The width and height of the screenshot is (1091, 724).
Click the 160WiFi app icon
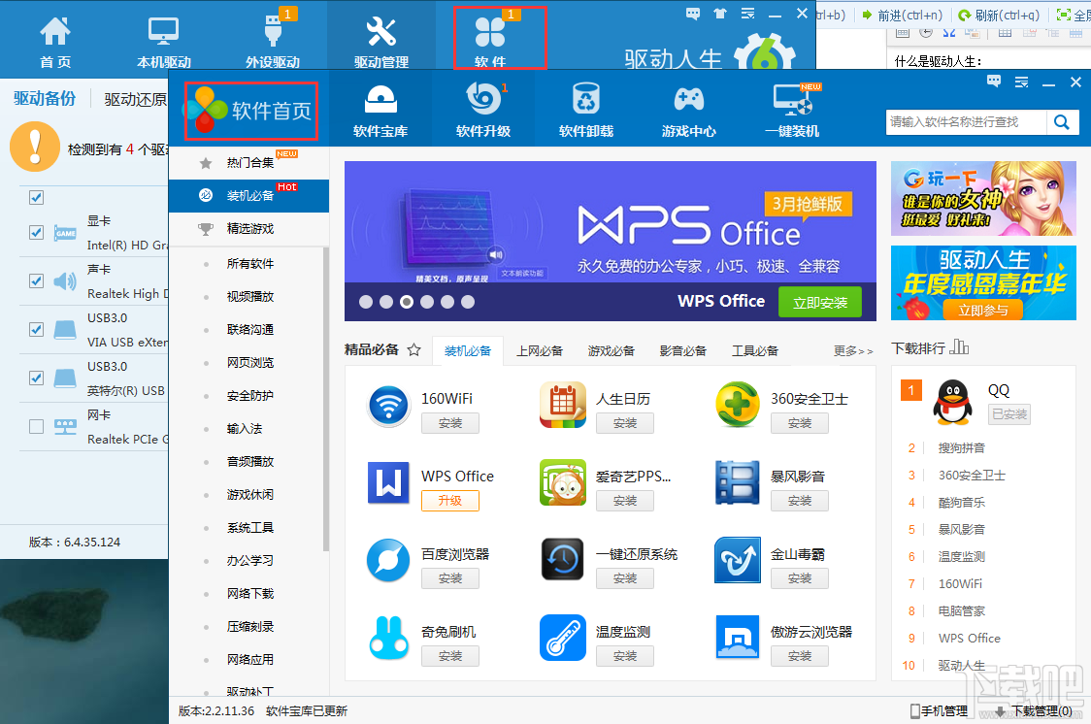[x=388, y=406]
